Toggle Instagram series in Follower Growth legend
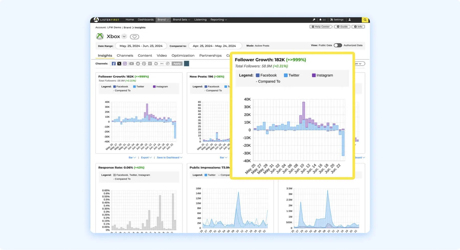Viewport: 460px width, 250px height. 160,86
